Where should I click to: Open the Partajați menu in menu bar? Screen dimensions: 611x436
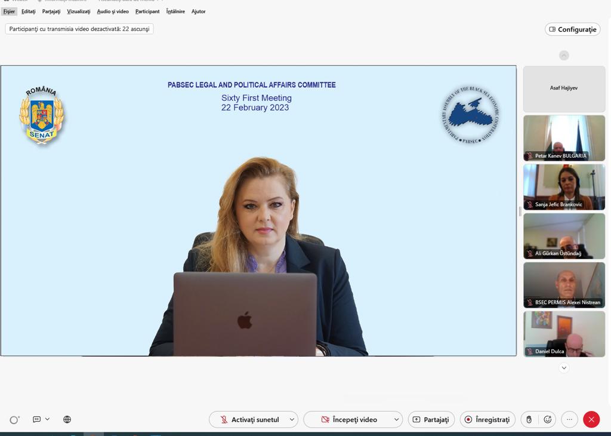[x=51, y=11]
